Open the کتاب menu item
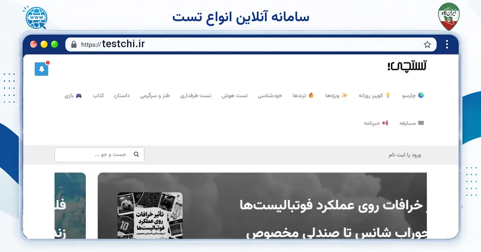The width and height of the screenshot is (481, 252). click(x=98, y=96)
